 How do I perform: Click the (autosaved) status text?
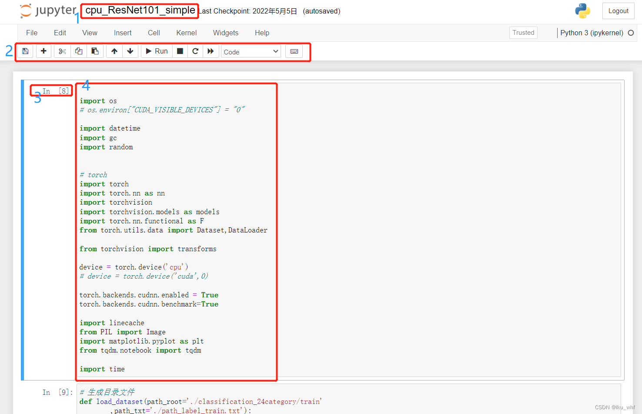[321, 11]
